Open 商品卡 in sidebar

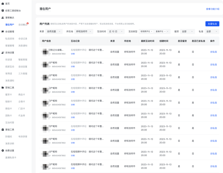(22, 95)
